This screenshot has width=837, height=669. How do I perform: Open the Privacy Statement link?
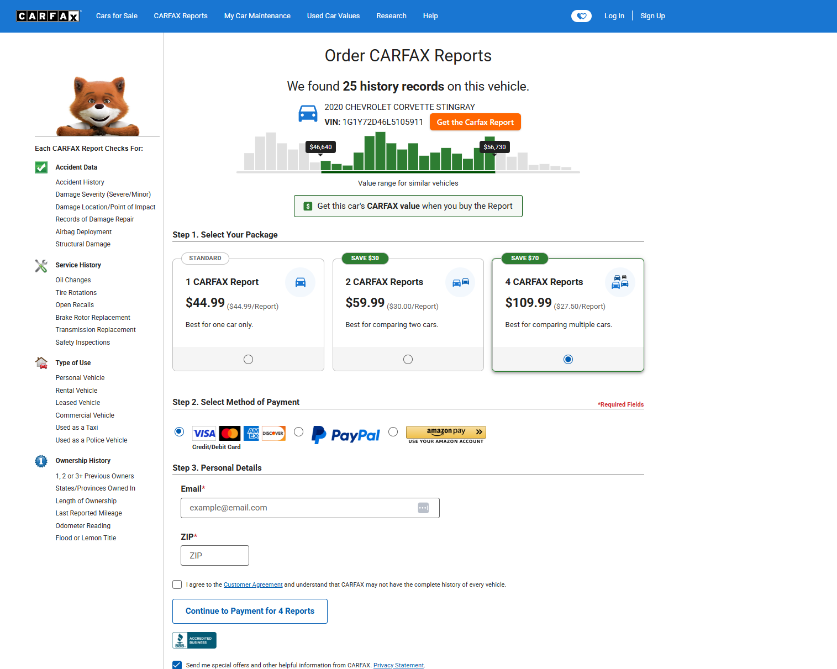point(398,665)
